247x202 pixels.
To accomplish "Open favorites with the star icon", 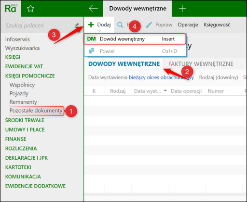I will (30, 9).
